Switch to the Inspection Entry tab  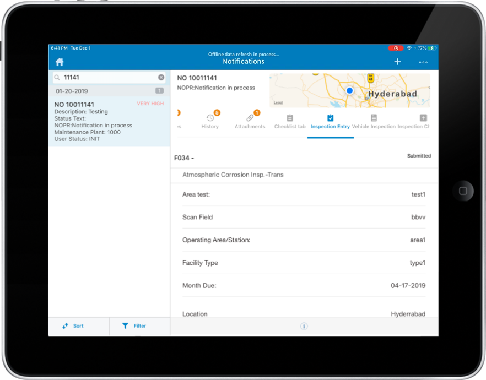click(x=330, y=121)
